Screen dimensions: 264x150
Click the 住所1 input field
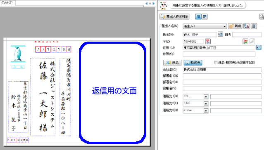219,48
